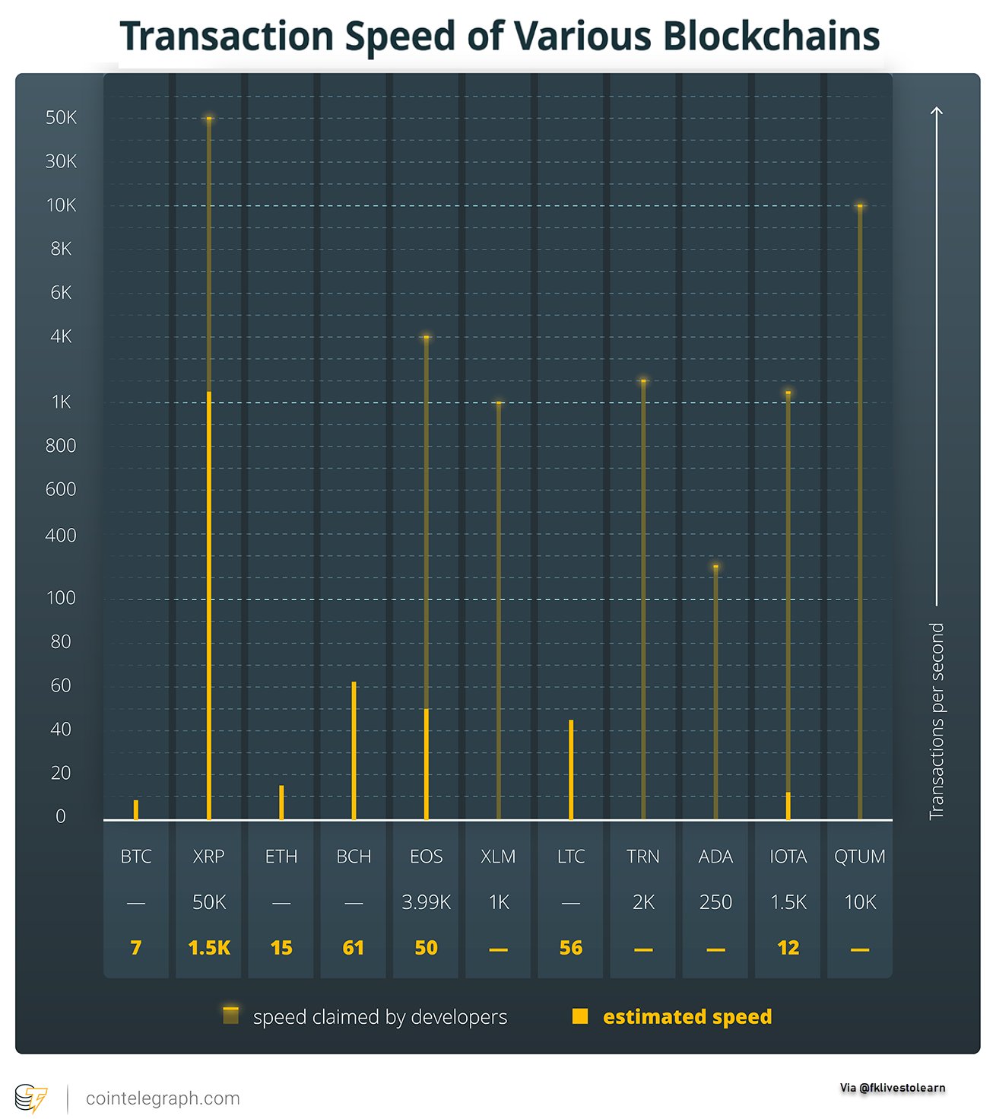Click EOS estimated speed value 50
The height and width of the screenshot is (1119, 996).
point(426,948)
